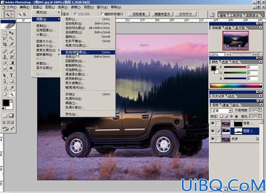Hide 图层 1 layer via eye icon
Image resolution: width=266 pixels, height=193 pixels.
[x=213, y=131]
